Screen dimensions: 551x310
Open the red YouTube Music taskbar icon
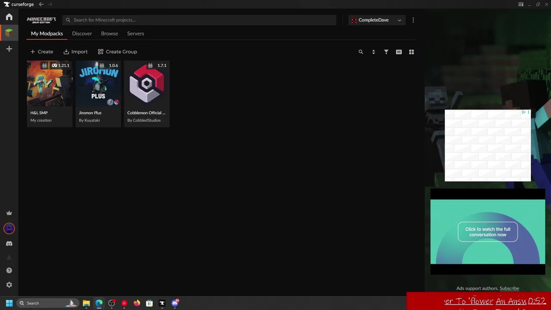(x=124, y=303)
